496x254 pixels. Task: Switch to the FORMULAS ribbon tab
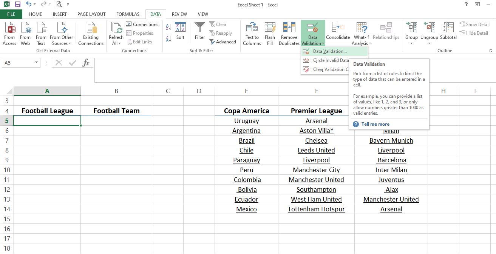coord(128,14)
